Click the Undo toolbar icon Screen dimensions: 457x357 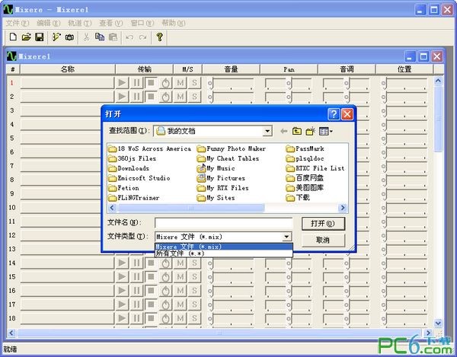point(129,37)
